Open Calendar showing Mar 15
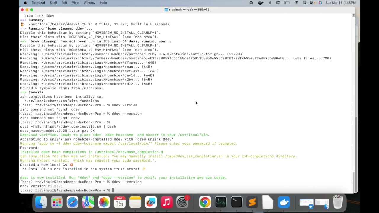379x213 pixels. pyautogui.click(x=120, y=202)
